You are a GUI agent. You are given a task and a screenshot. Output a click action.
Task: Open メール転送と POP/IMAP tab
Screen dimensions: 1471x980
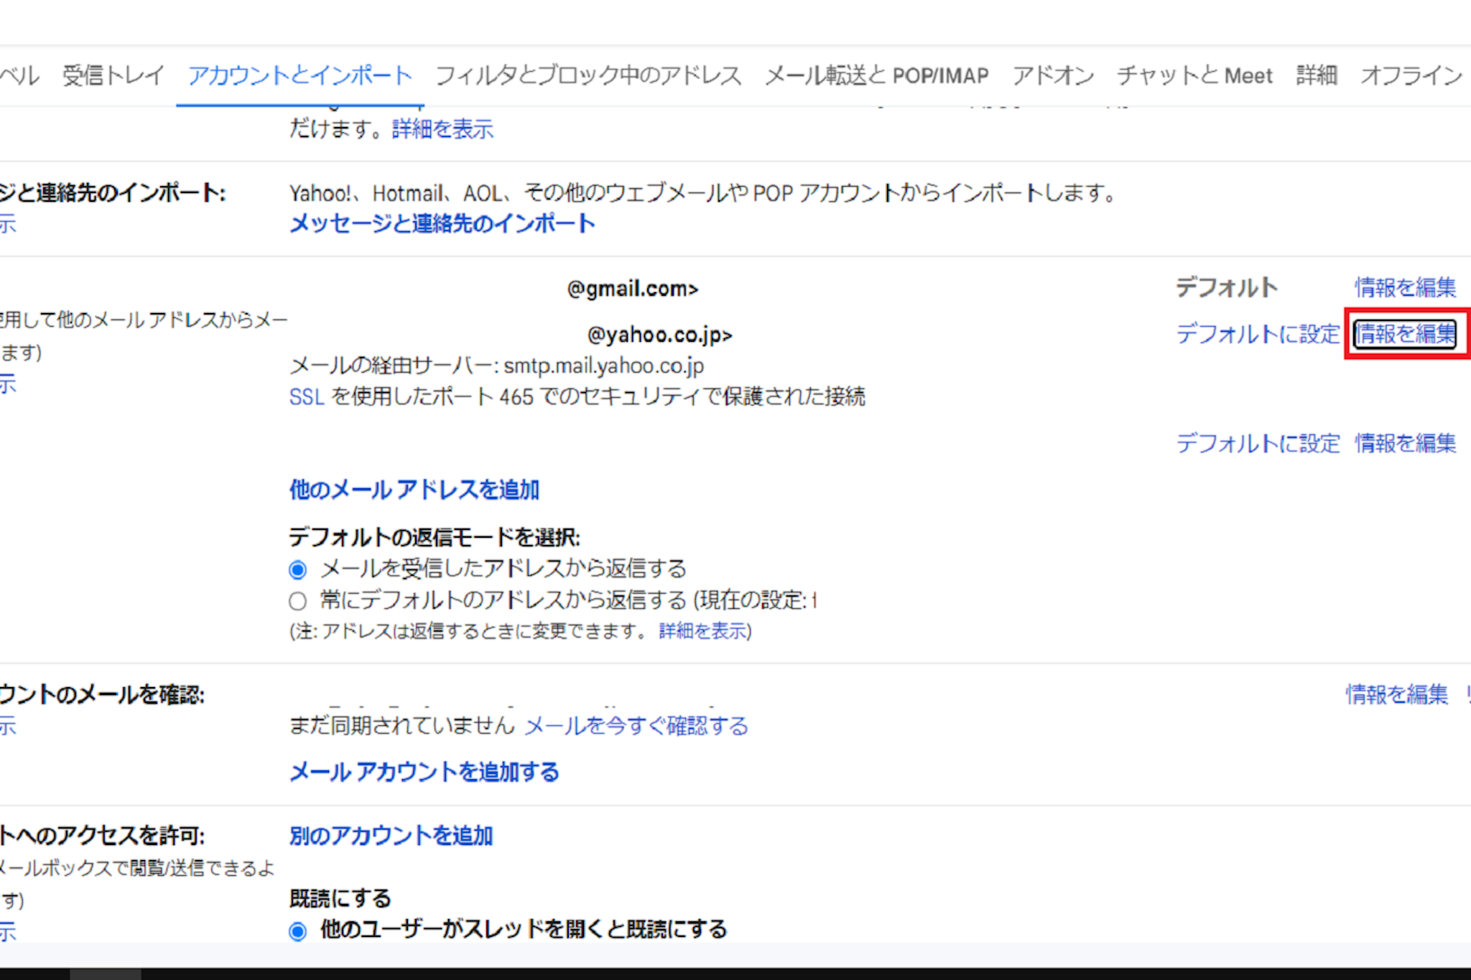click(x=876, y=75)
